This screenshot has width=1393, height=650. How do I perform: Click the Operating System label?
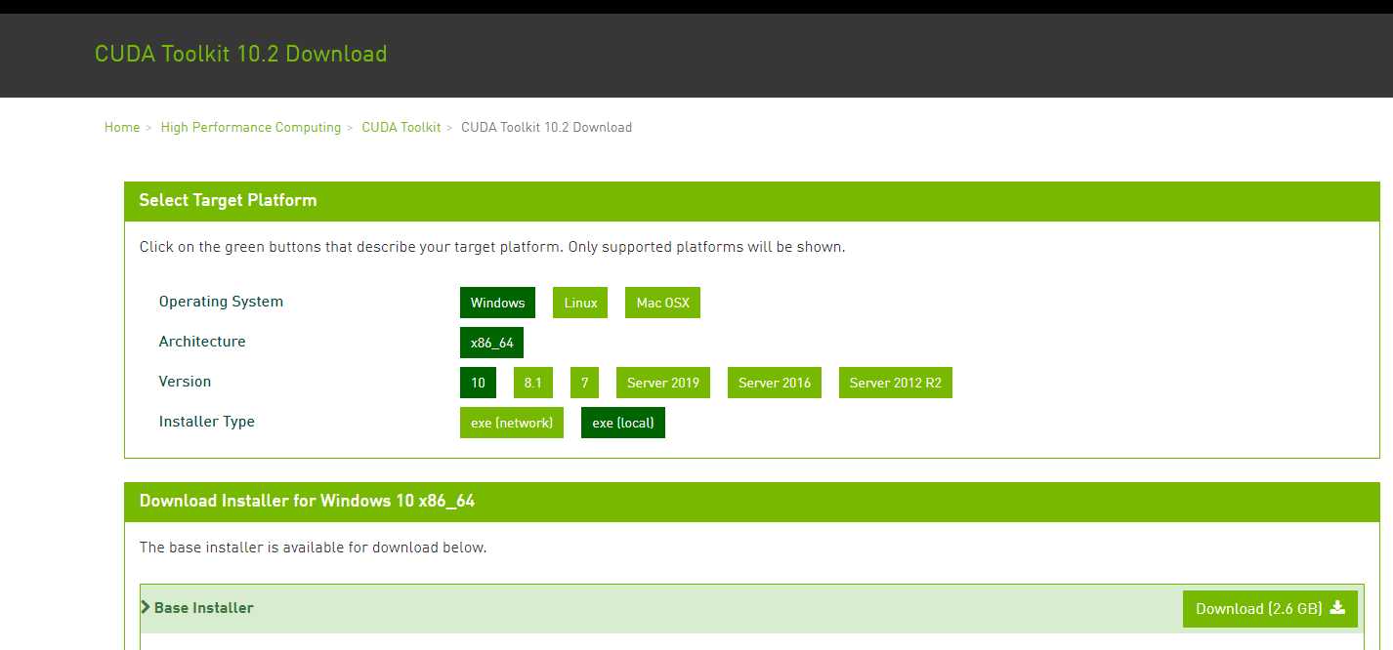click(x=221, y=302)
